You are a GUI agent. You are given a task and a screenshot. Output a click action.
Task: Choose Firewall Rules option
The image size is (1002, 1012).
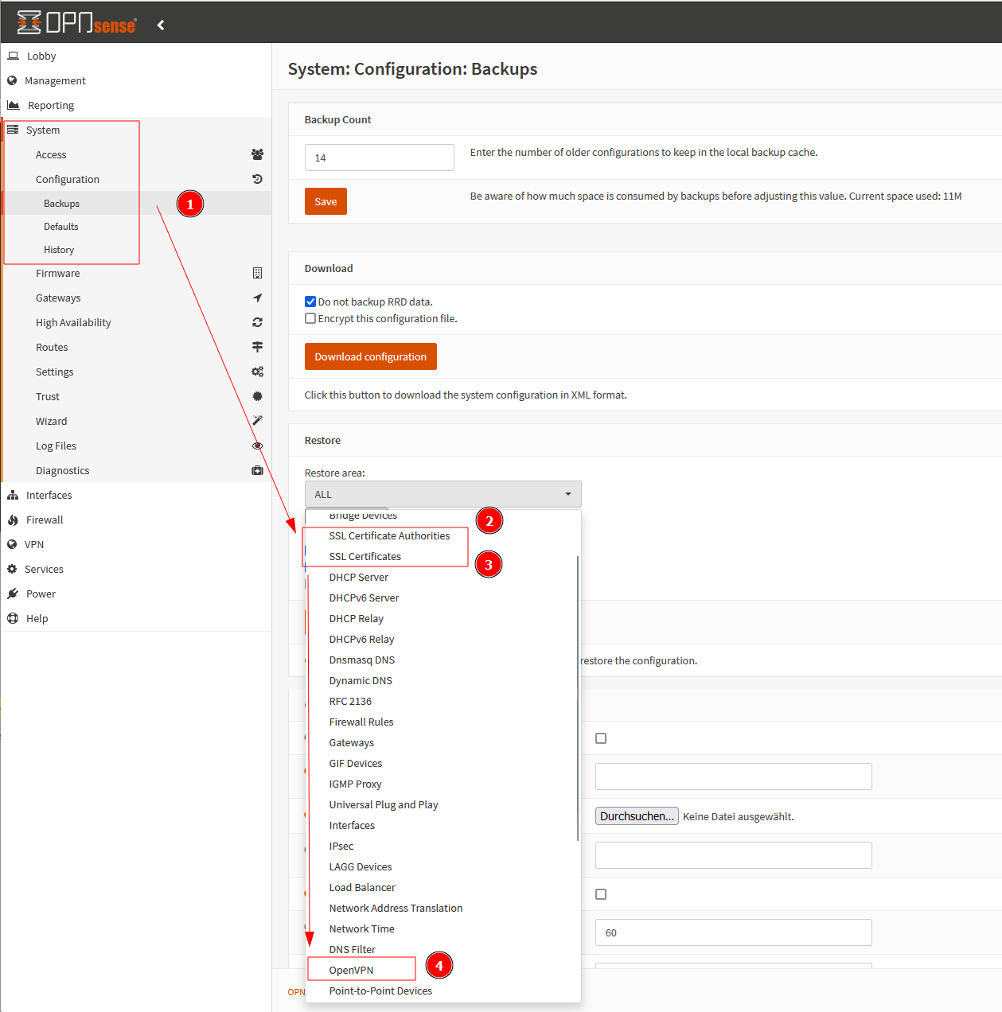(x=361, y=722)
